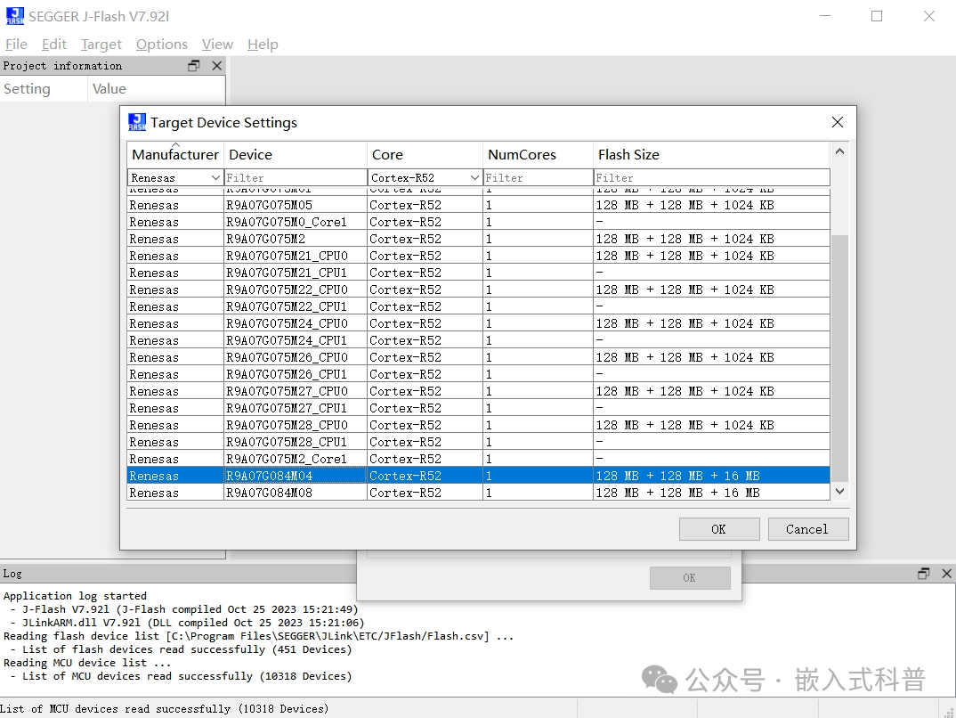Select device R9A07G075M2 row
The height and width of the screenshot is (718, 956).
(478, 239)
